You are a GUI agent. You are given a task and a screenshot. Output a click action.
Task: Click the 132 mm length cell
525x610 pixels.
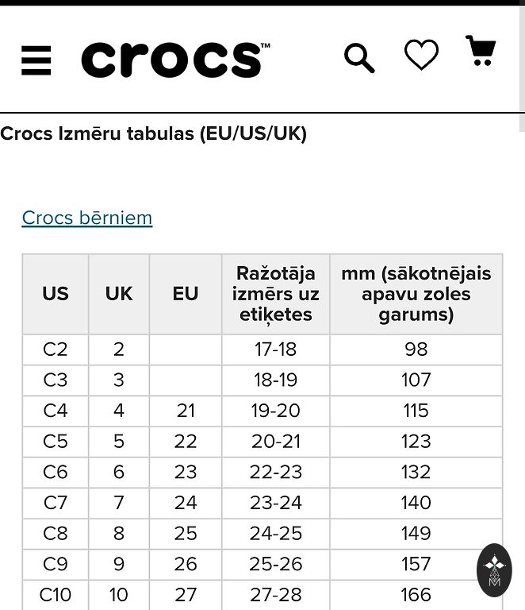point(416,472)
